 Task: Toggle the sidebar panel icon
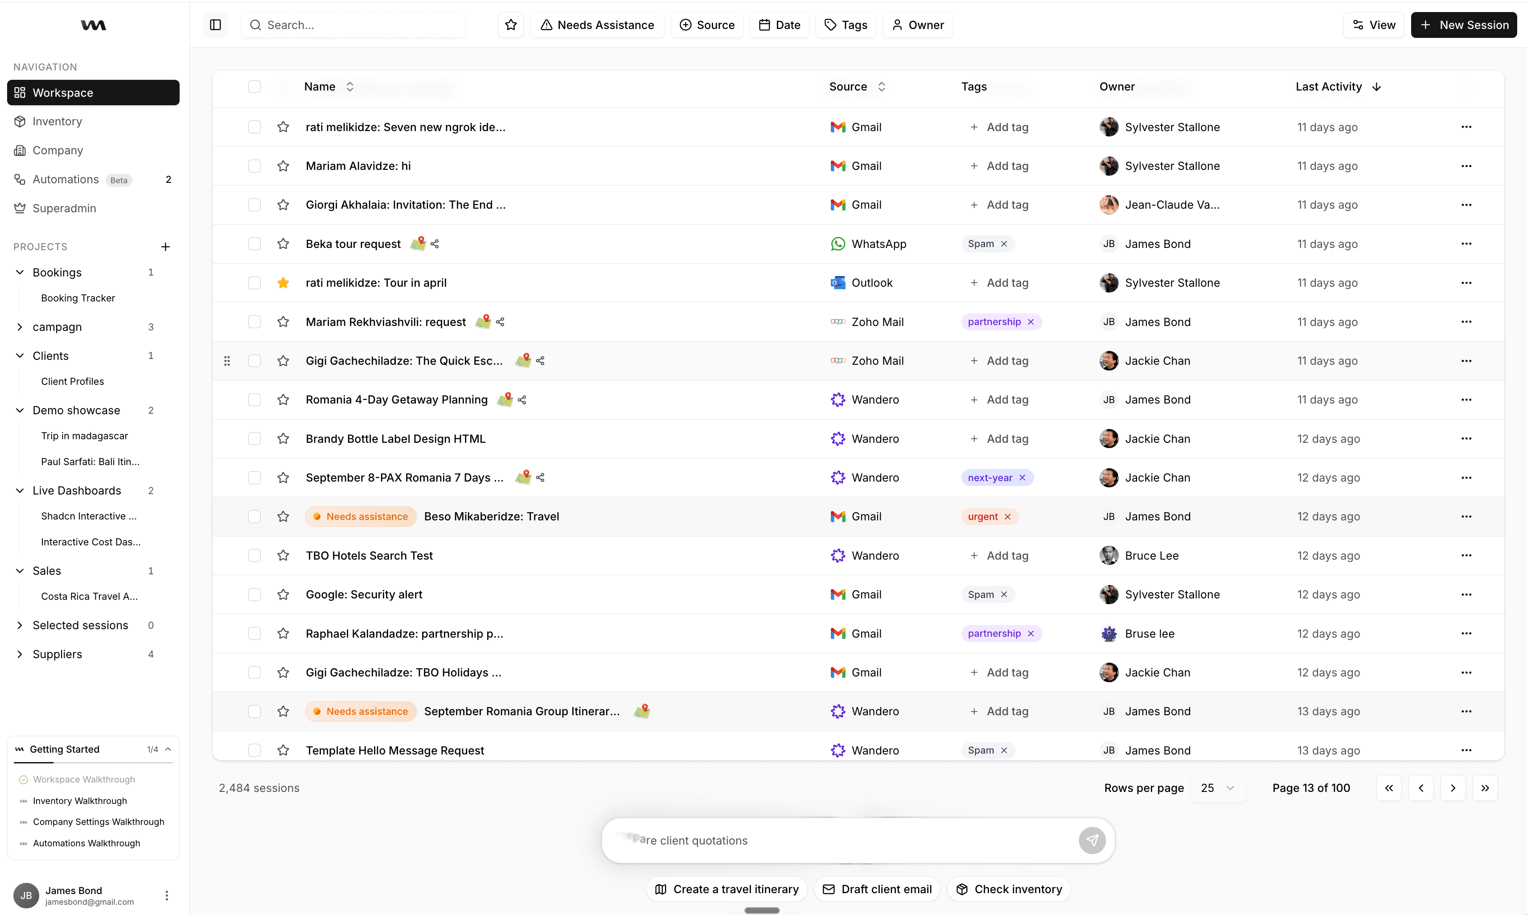216,25
